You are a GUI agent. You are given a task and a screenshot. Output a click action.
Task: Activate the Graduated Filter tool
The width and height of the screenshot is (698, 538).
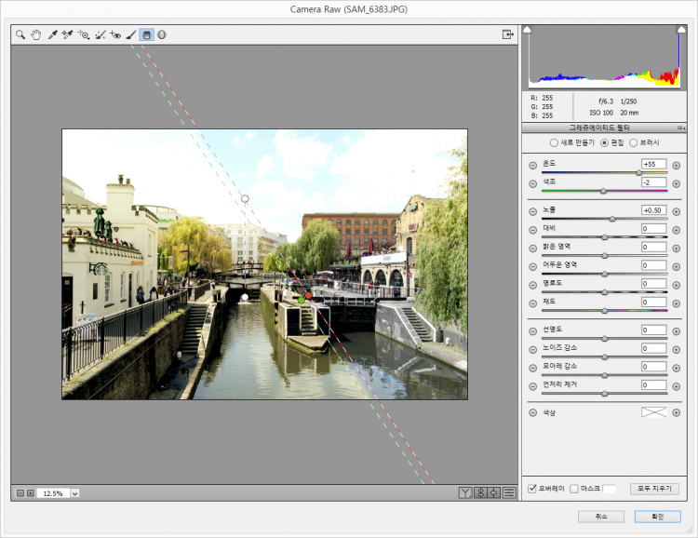click(x=147, y=34)
